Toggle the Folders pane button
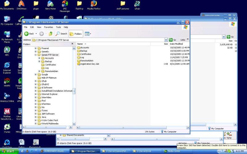Viewport: 247px width, 154px height. pos(76,34)
